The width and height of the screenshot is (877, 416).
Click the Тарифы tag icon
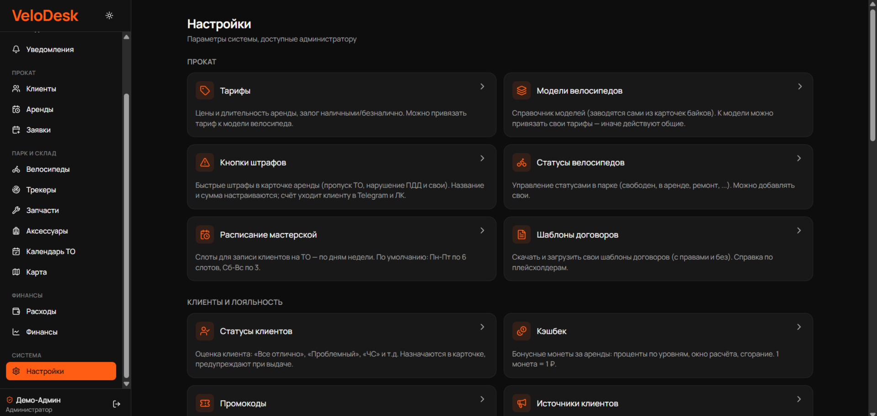205,91
